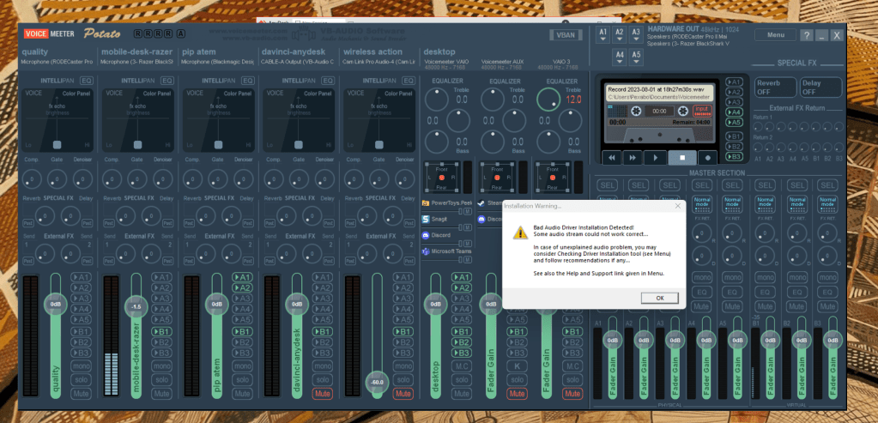Expand the A5 hardware out device dropdown
Viewport: 878px width, 423px height.
(x=636, y=57)
